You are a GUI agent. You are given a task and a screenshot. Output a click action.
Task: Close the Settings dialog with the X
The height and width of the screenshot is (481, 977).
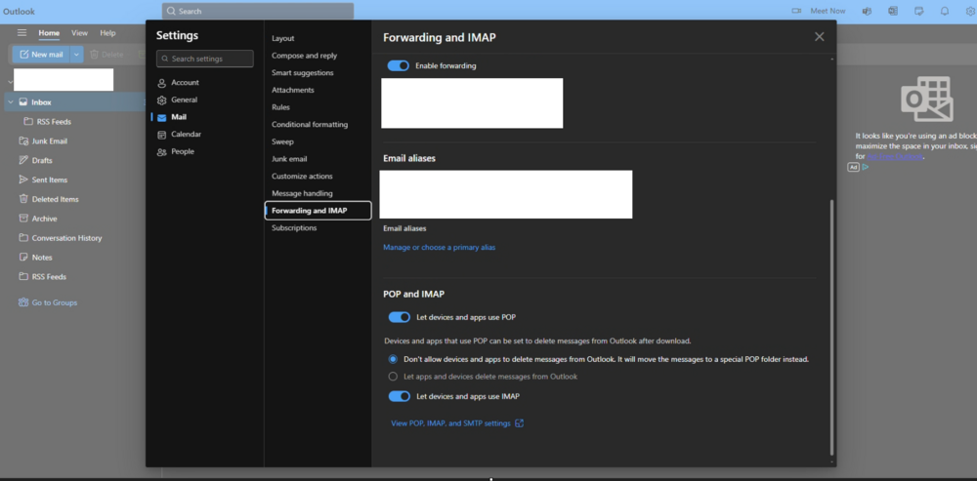point(820,37)
